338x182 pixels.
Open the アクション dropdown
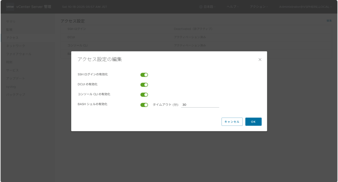click(x=258, y=7)
